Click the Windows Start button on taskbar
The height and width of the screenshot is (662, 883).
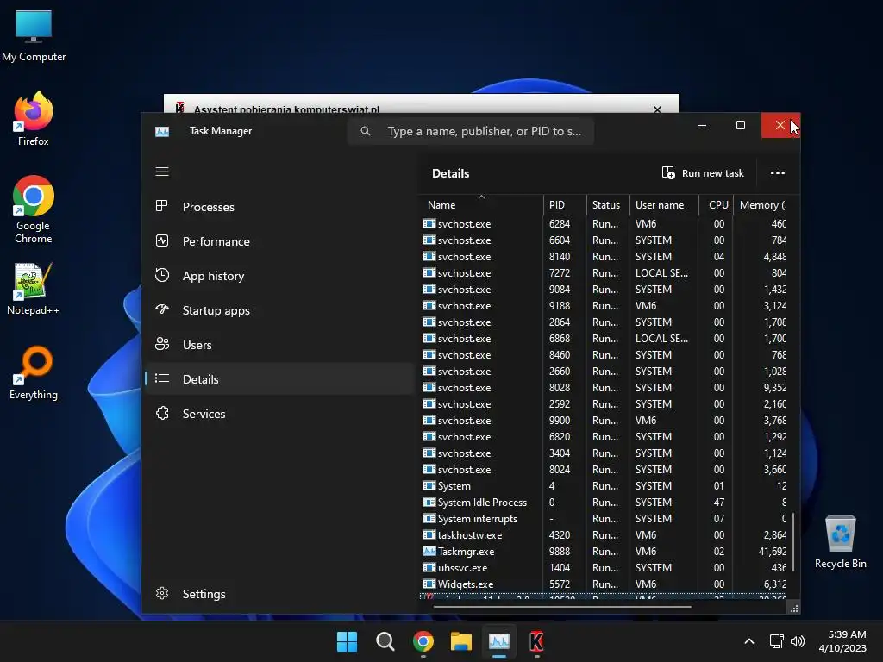pos(347,641)
